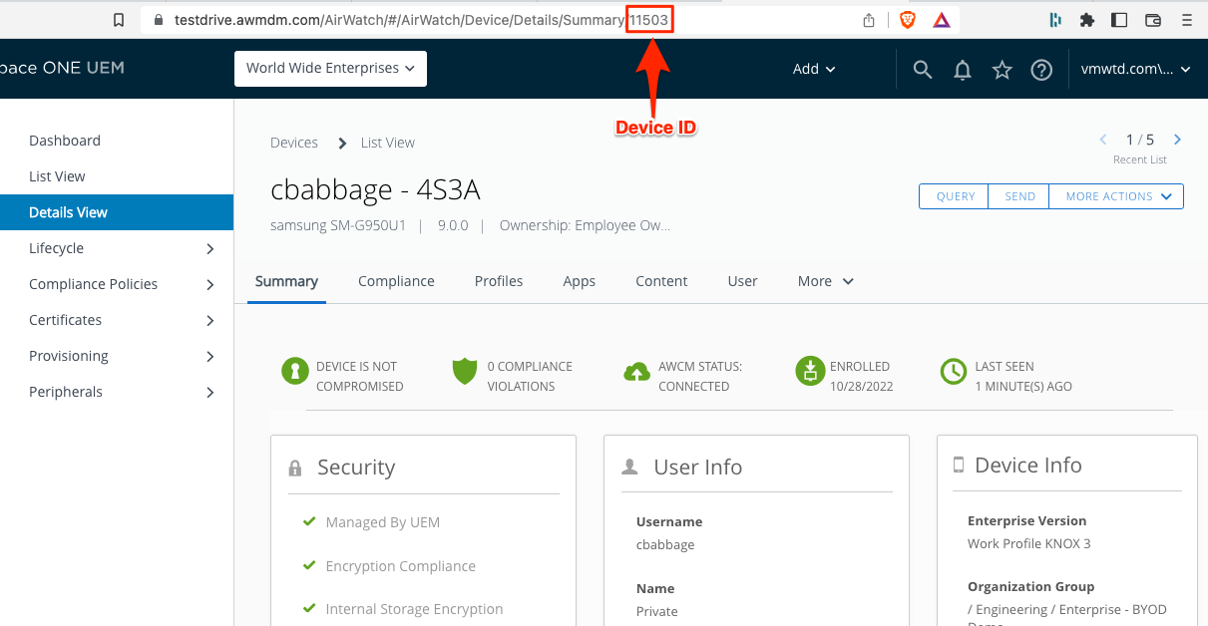Image resolution: width=1208 pixels, height=626 pixels.
Task: Switch to the Compliance tab
Action: point(396,281)
